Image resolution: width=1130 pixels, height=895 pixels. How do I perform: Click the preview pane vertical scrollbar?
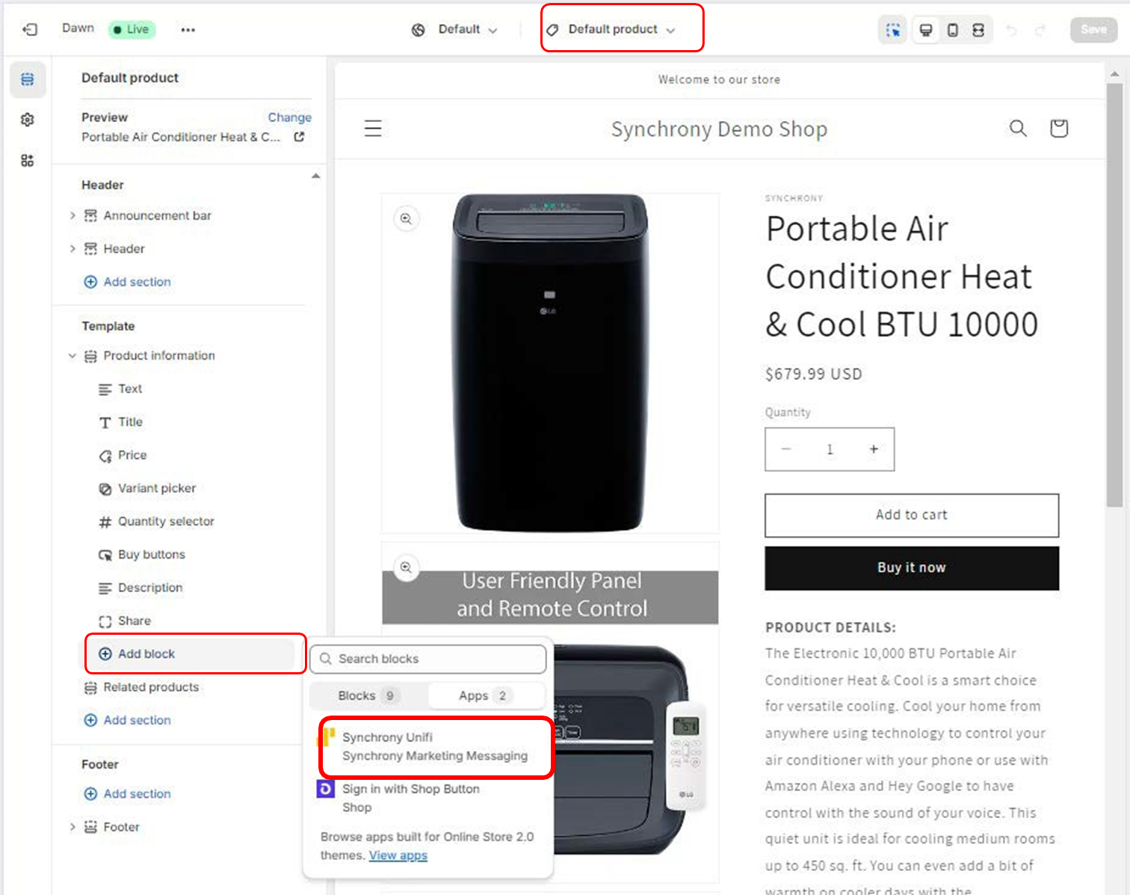click(1114, 295)
